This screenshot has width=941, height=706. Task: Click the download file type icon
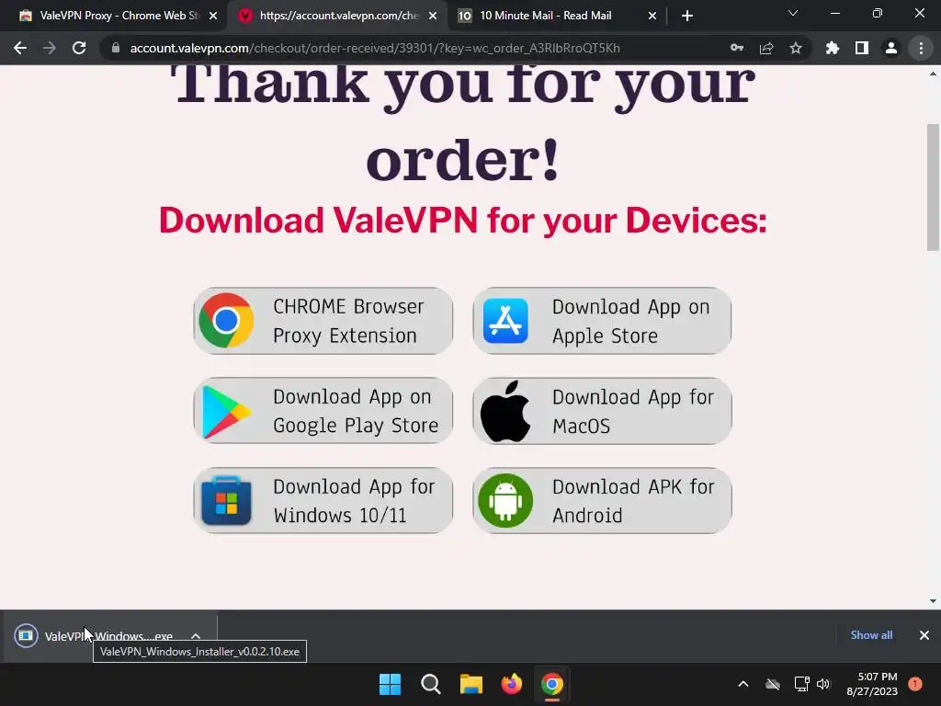tap(26, 635)
